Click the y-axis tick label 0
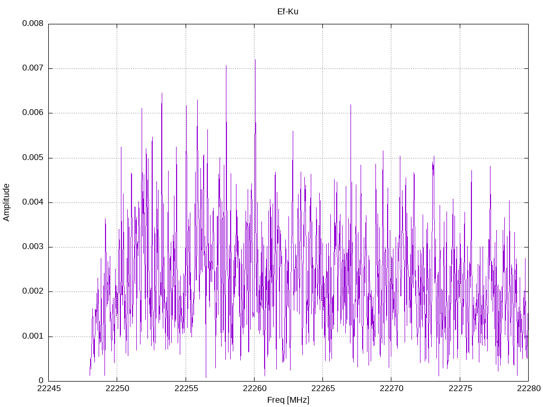 coord(41,381)
